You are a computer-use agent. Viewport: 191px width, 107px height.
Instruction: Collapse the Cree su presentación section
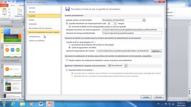2,61
